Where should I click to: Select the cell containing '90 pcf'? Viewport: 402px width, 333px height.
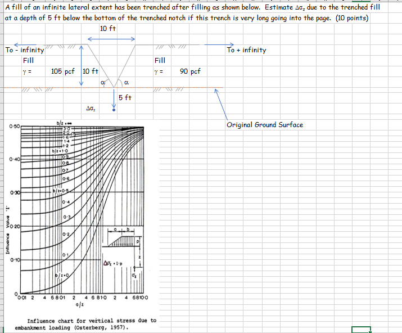click(x=190, y=71)
